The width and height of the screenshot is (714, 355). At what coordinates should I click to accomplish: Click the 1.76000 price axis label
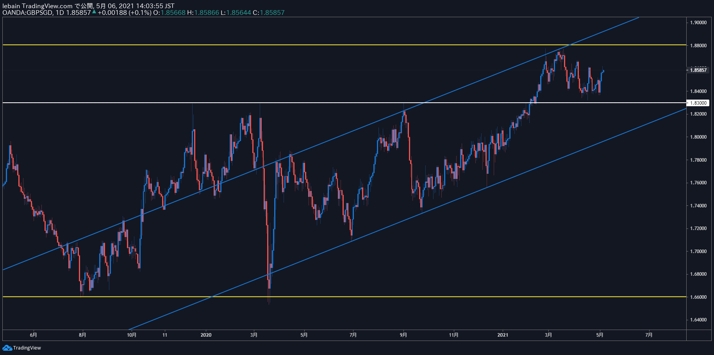[x=698, y=183]
